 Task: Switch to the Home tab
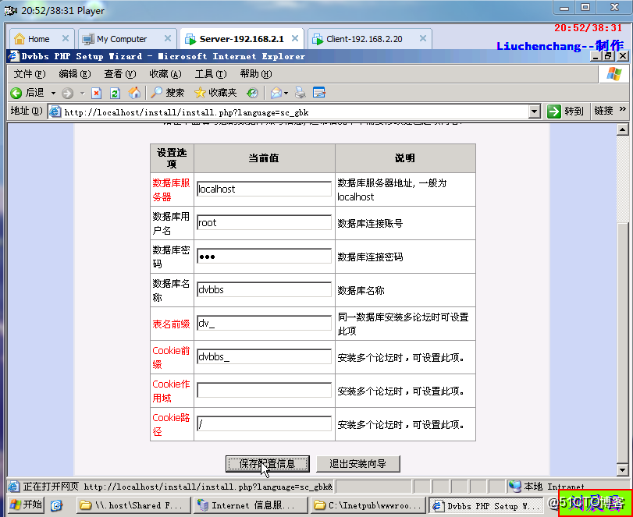42,39
